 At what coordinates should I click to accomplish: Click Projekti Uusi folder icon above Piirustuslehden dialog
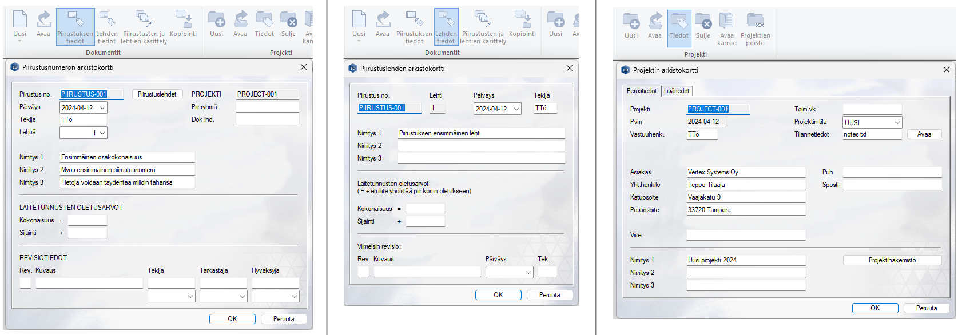(555, 24)
